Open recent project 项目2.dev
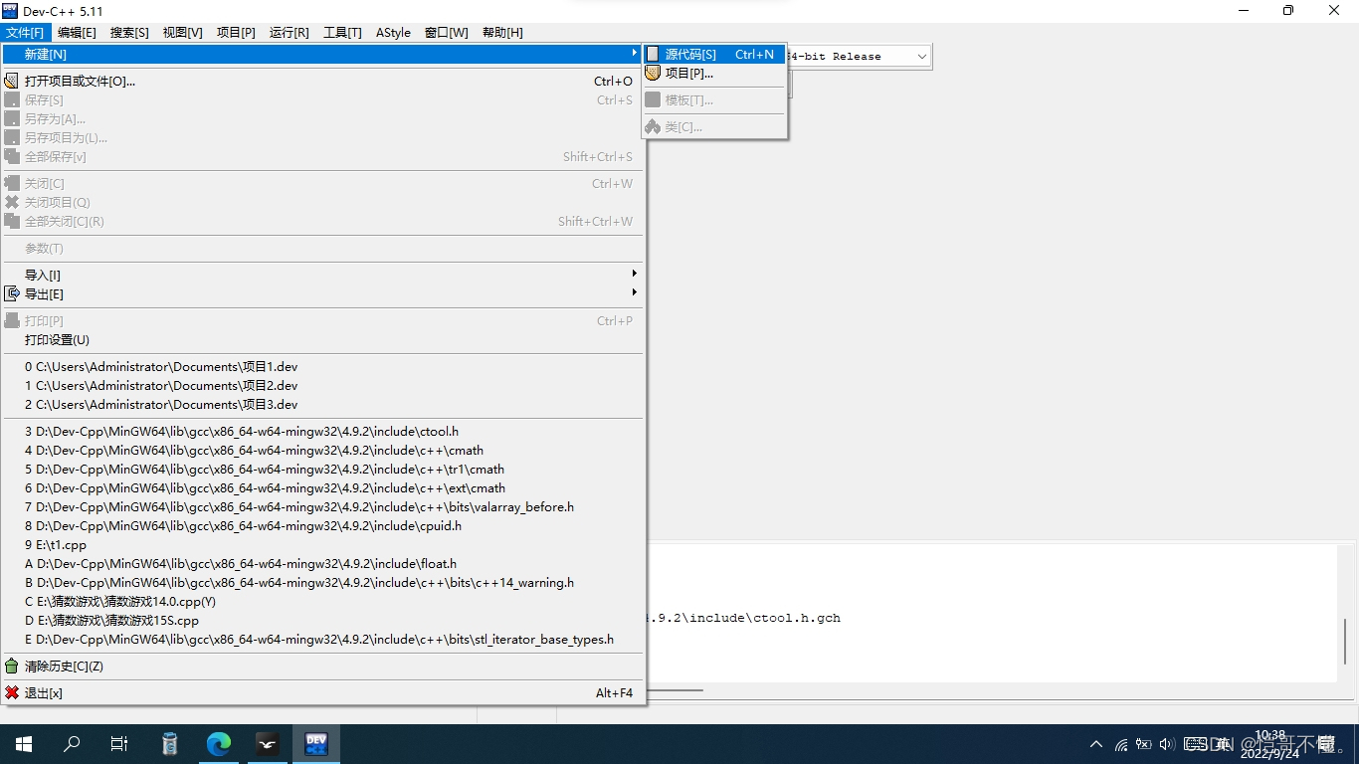Screen dimensions: 1359x764 (x=323, y=386)
